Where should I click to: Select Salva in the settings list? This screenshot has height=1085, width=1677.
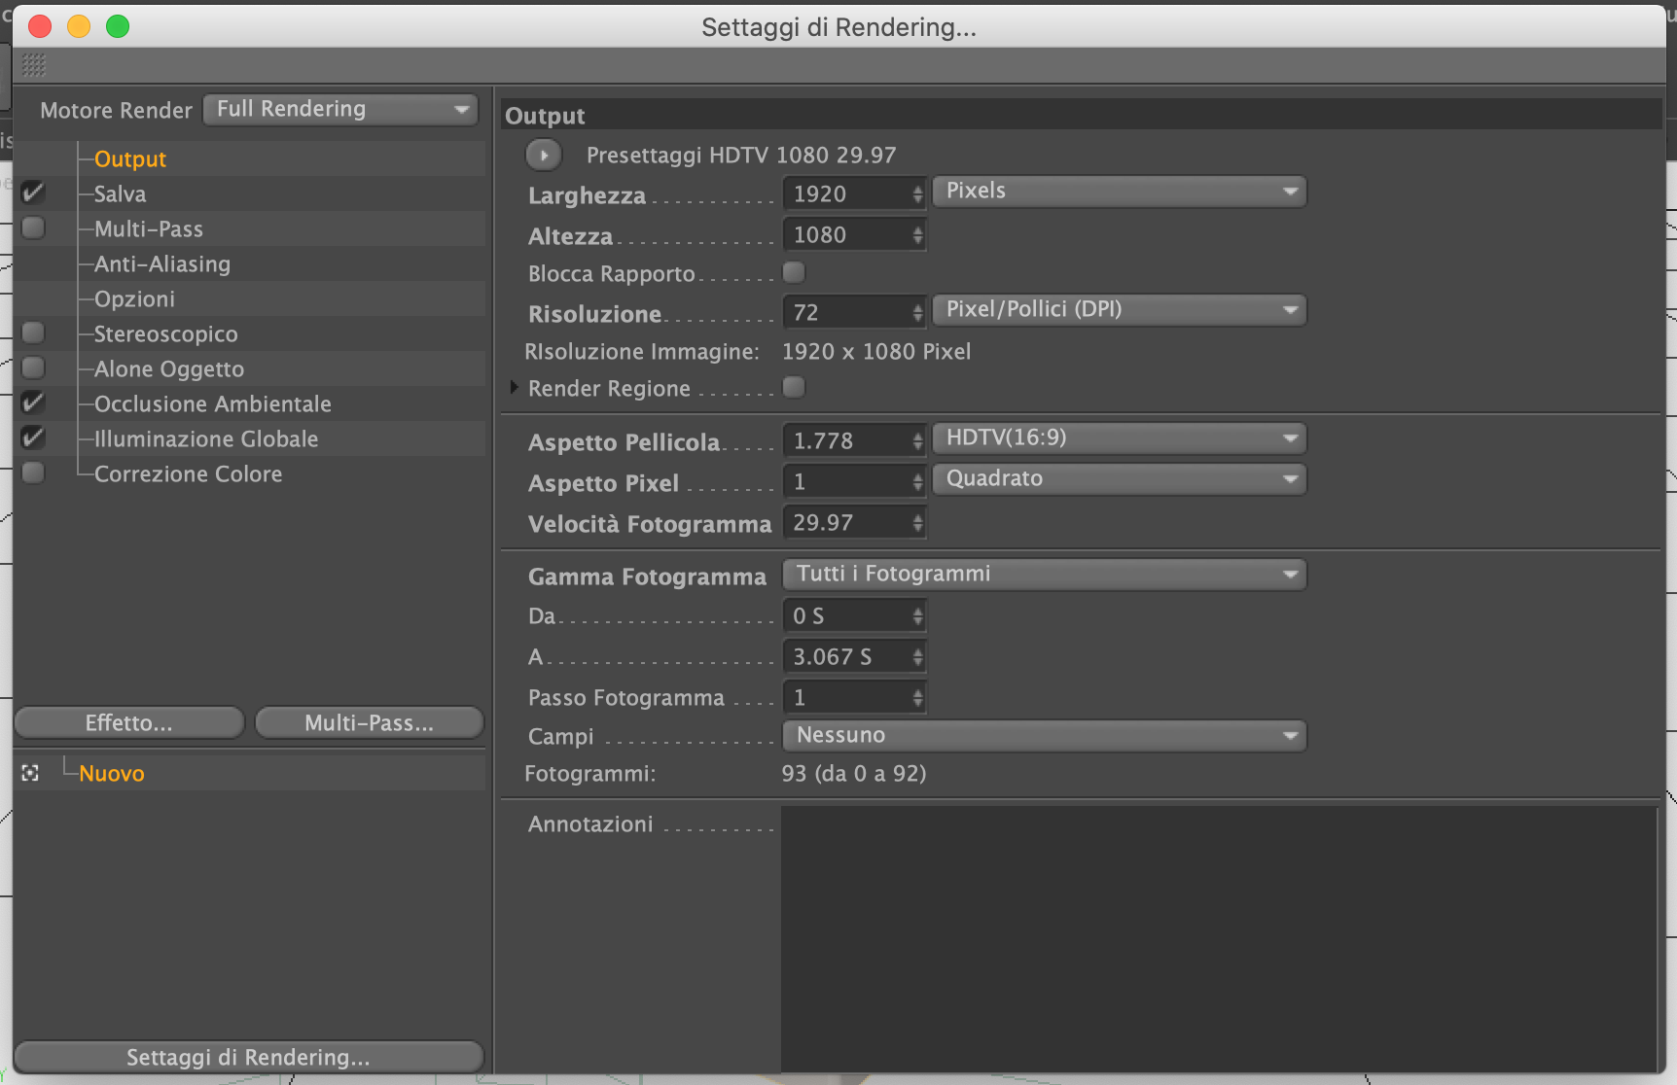(x=120, y=193)
